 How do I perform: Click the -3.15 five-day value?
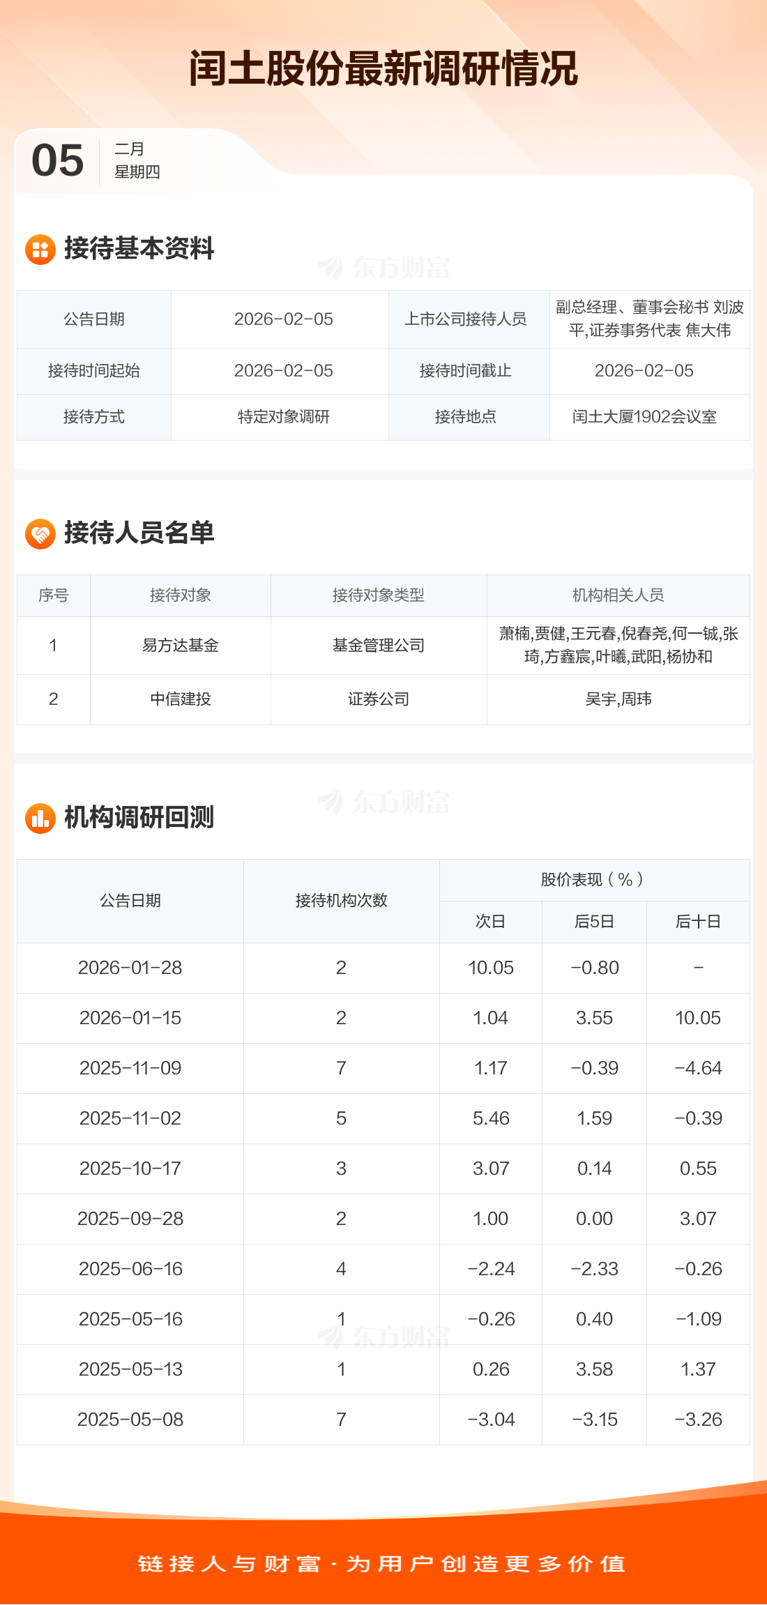coord(595,1420)
